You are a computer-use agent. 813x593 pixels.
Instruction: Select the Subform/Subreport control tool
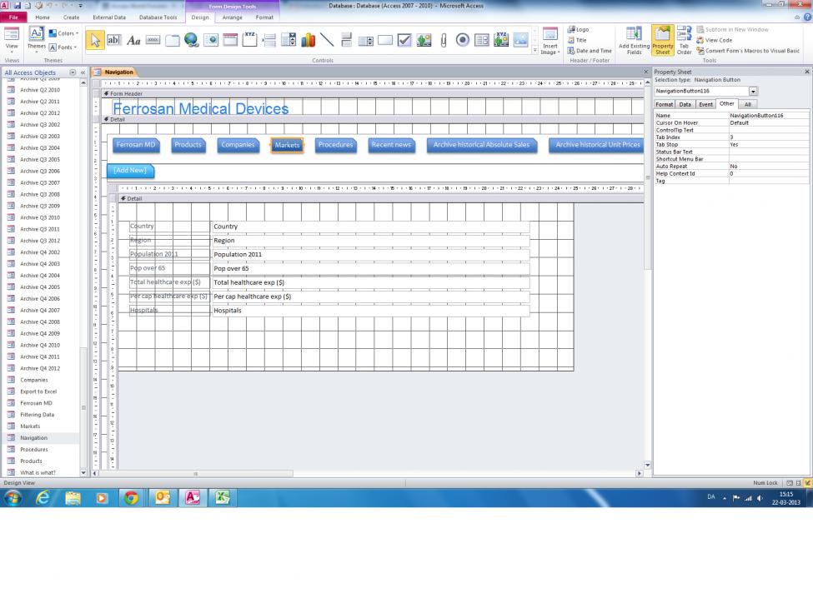tap(482, 41)
